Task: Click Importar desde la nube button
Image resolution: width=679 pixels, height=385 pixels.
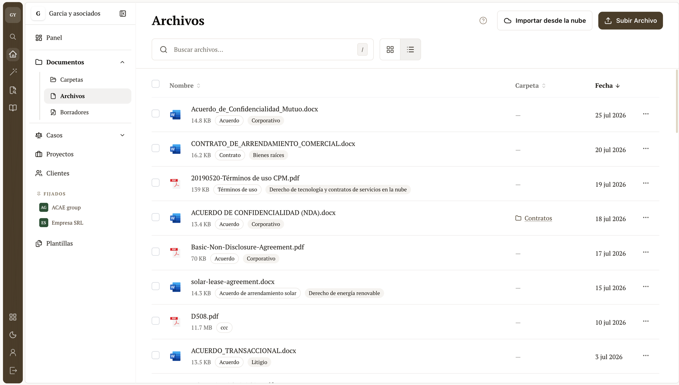Action: (545, 21)
